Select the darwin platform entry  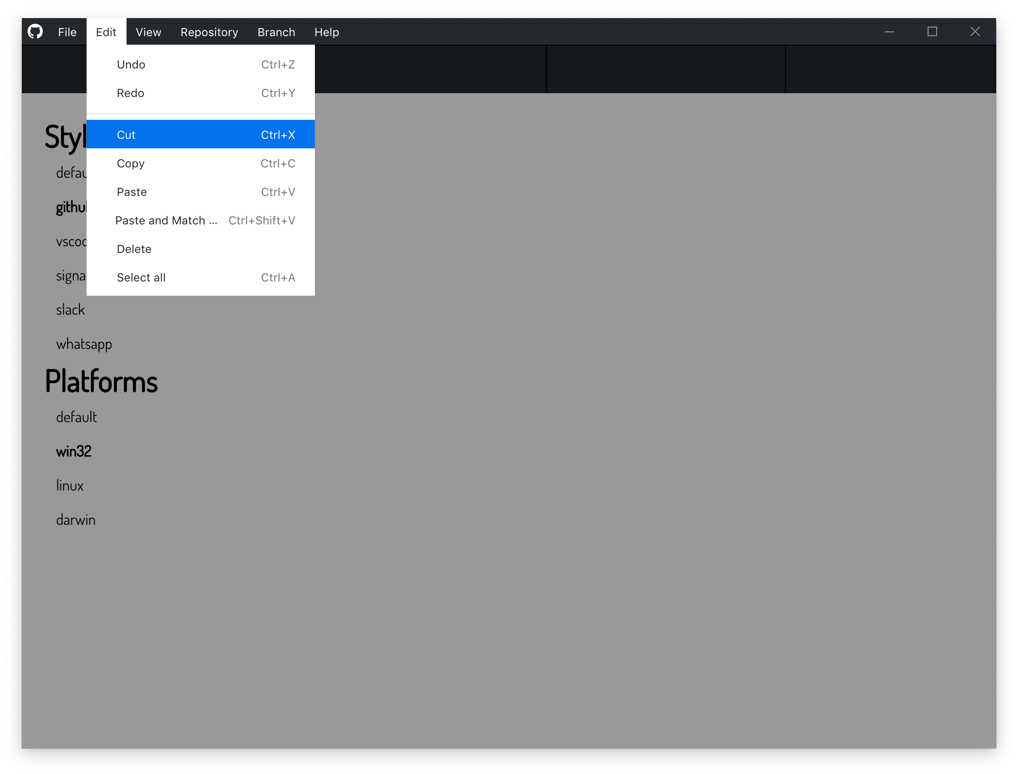point(76,520)
